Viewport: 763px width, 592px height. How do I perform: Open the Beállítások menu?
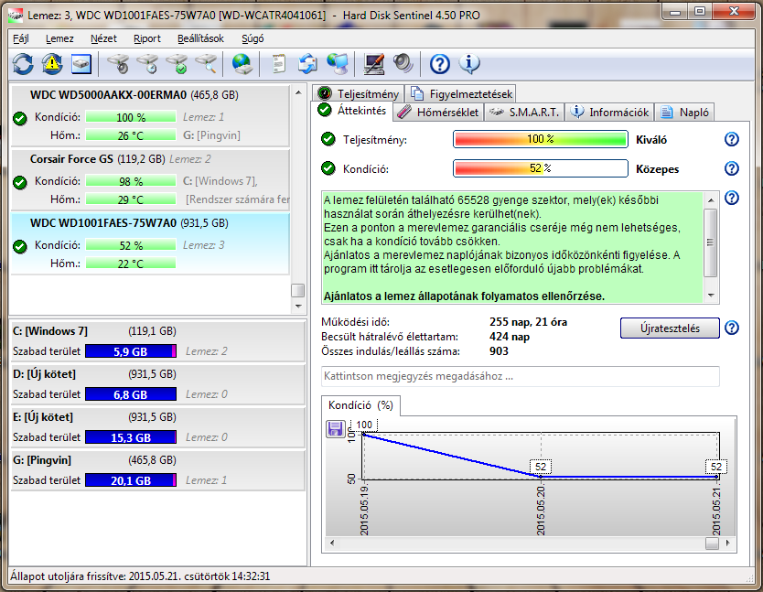200,39
